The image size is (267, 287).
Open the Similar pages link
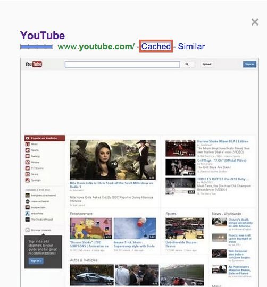pos(191,46)
